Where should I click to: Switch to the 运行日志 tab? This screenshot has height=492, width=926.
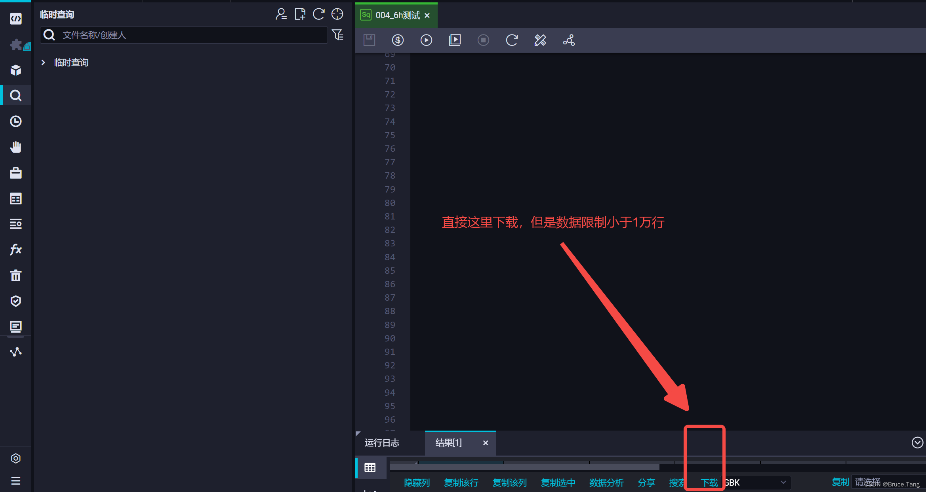[382, 443]
